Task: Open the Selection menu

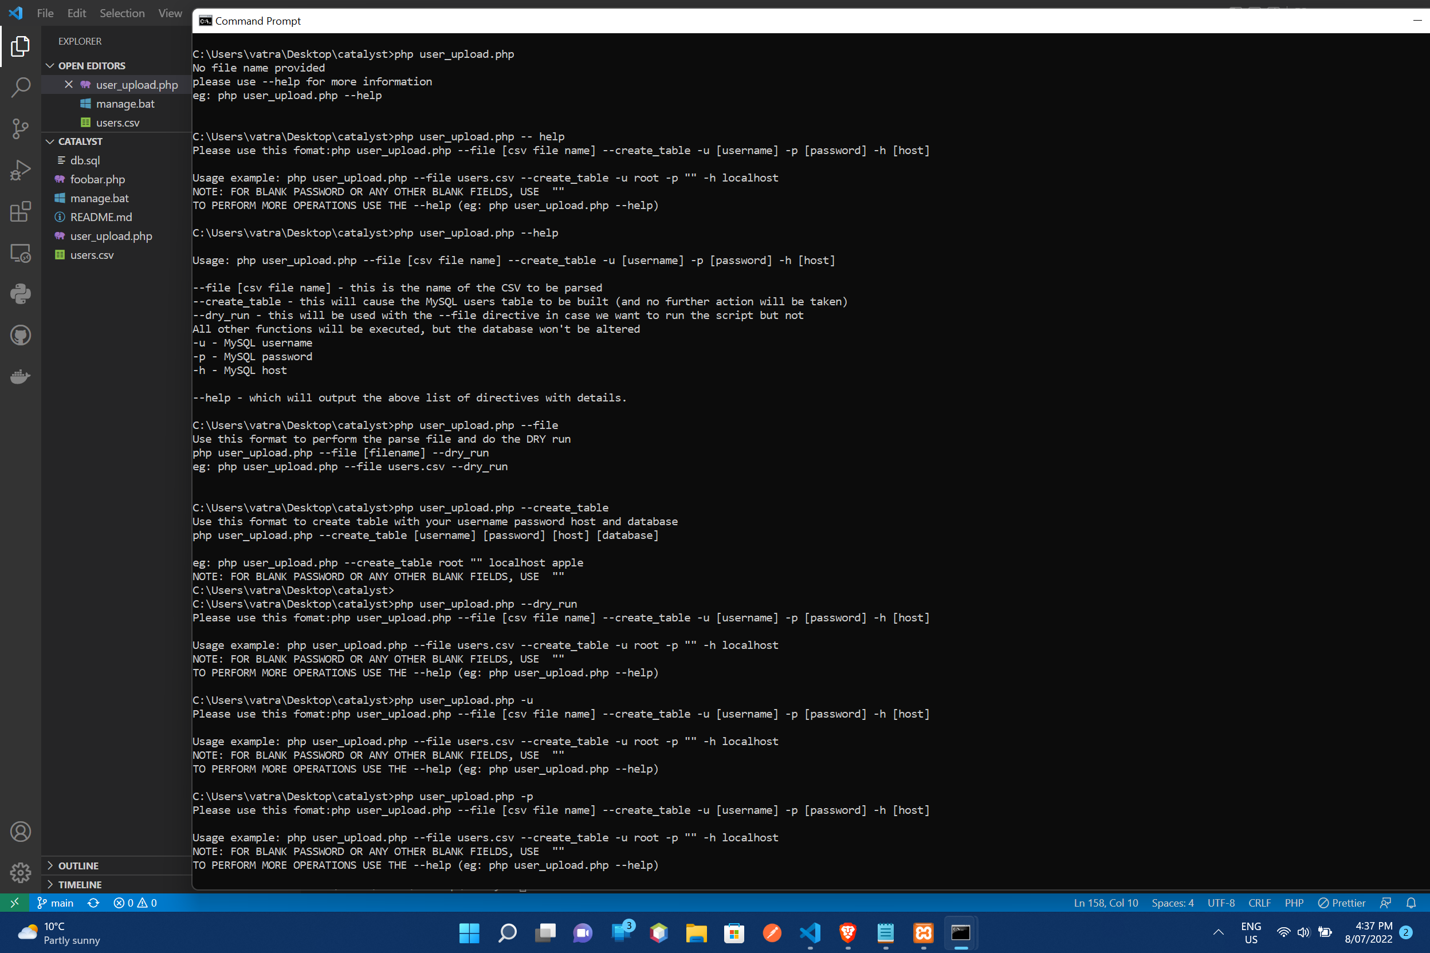Action: [121, 13]
